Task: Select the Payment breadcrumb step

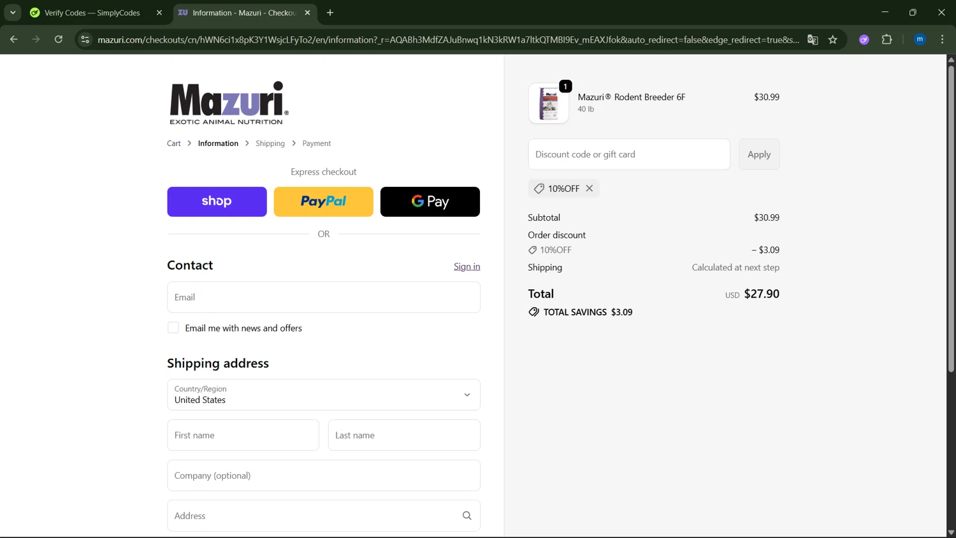Action: pos(316,143)
